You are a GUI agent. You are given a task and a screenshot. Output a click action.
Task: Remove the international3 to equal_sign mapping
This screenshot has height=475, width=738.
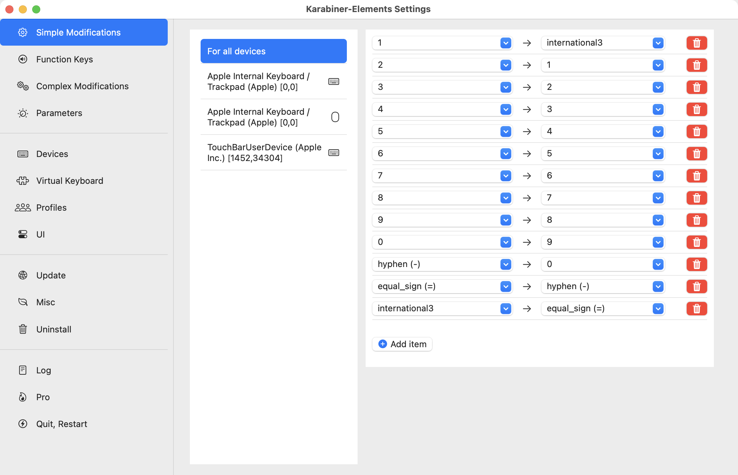pos(696,309)
